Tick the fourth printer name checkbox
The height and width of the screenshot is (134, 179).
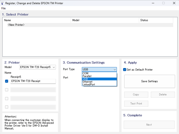coord(7,107)
